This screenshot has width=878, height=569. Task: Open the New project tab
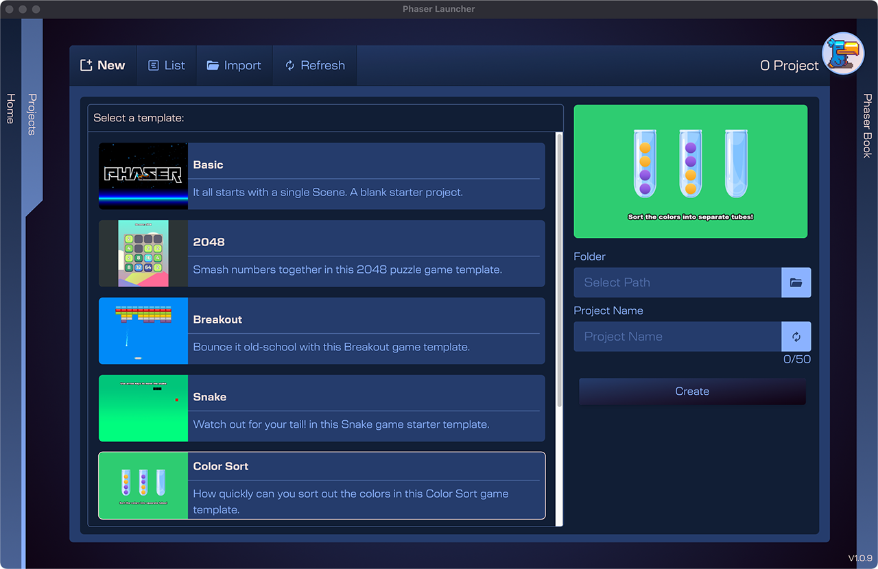(103, 65)
